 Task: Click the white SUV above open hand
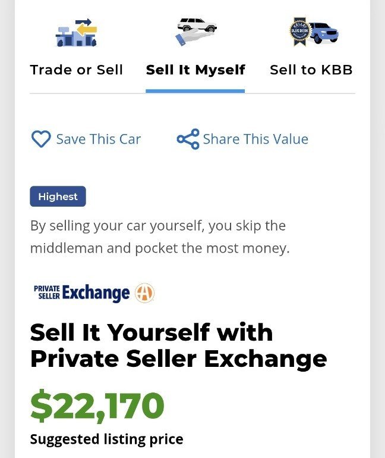(197, 25)
